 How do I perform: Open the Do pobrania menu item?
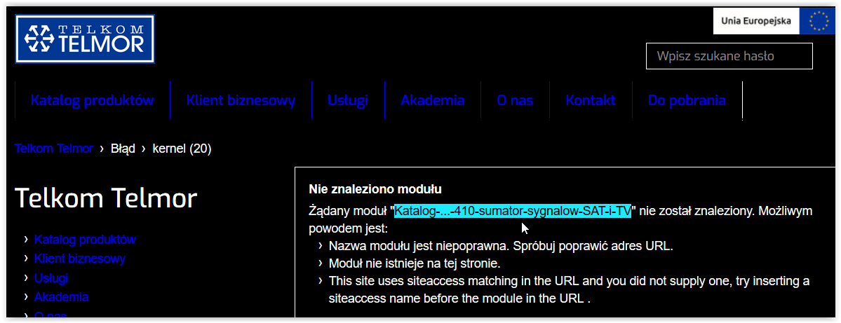tap(687, 100)
